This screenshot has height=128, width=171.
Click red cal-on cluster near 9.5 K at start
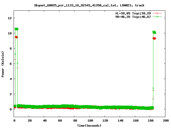[x=16, y=37]
